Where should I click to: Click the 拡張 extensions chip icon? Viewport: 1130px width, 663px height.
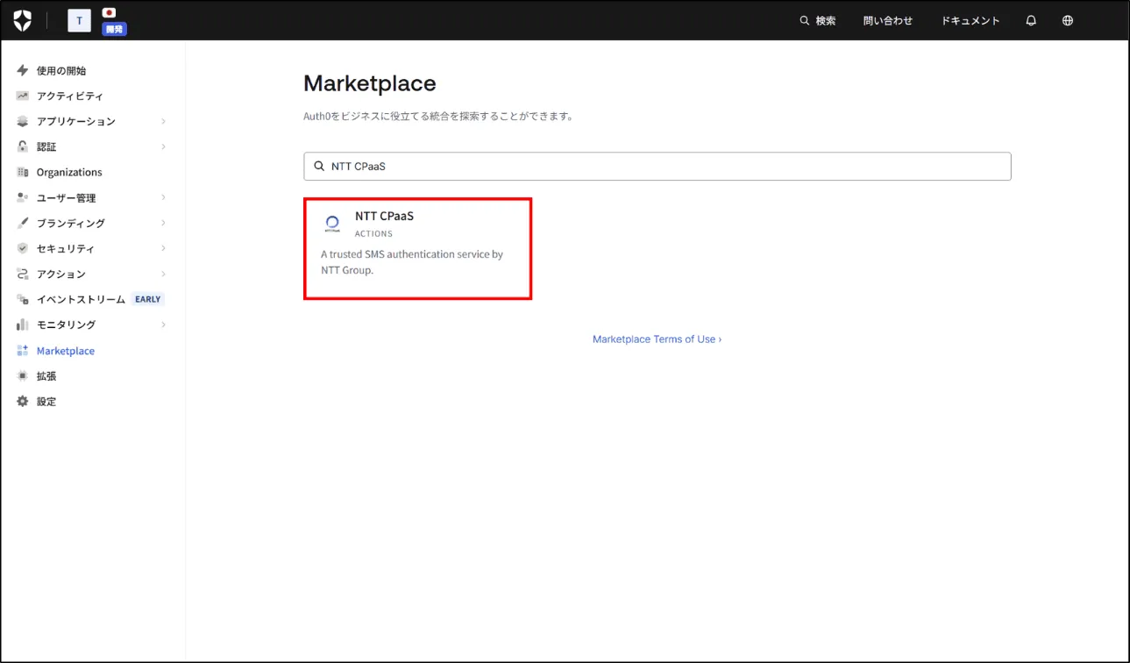pyautogui.click(x=23, y=376)
